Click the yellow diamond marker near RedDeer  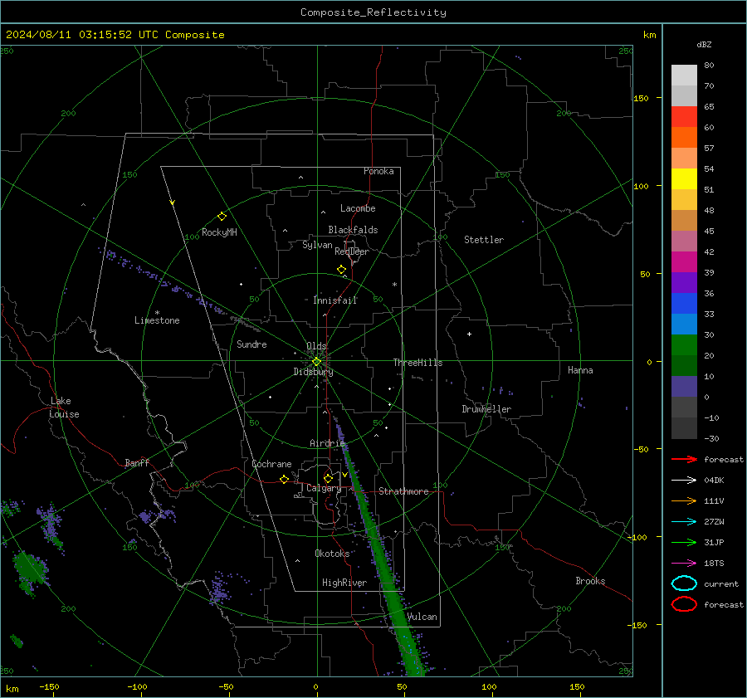click(x=341, y=270)
